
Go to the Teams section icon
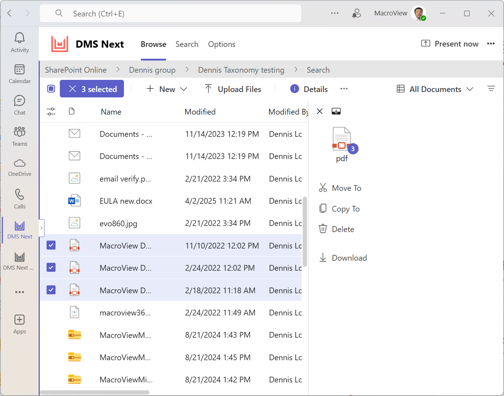[x=20, y=136]
